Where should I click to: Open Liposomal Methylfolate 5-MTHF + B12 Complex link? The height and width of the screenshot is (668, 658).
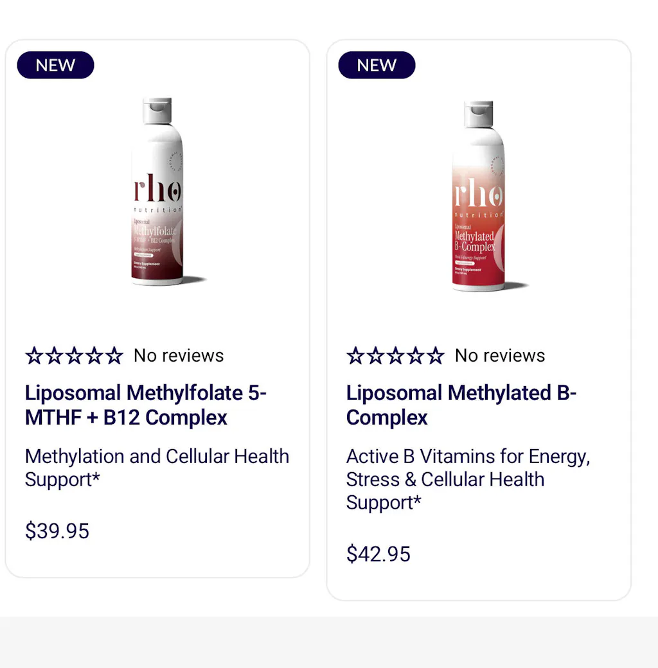[146, 405]
